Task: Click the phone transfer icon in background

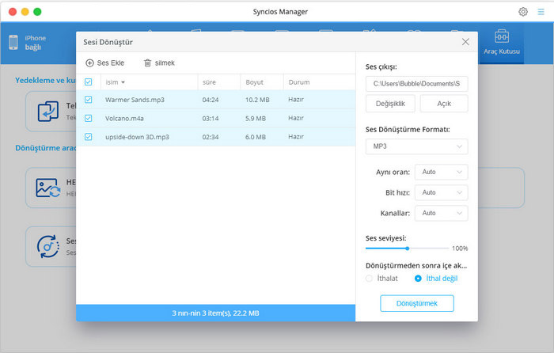Action: coord(48,112)
